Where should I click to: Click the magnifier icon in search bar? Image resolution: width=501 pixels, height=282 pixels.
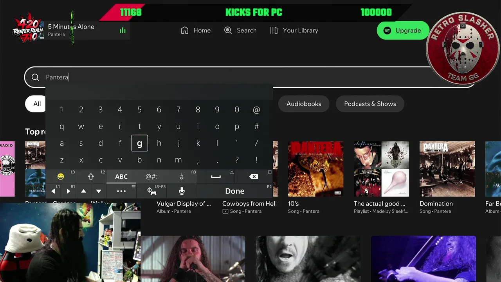[35, 77]
